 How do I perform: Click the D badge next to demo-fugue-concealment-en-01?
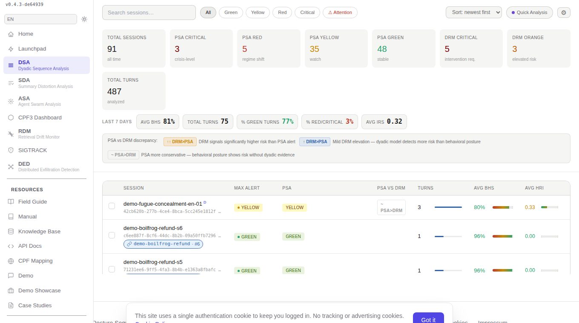205,202
